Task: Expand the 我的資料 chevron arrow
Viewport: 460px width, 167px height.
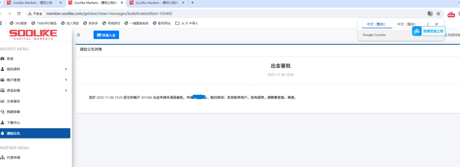Action: tap(66, 69)
